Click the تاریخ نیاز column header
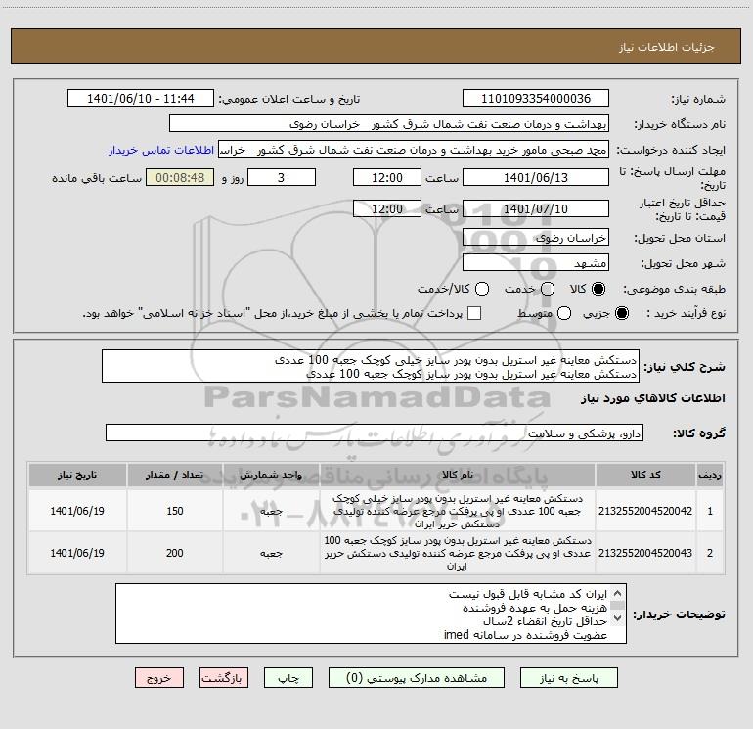The height and width of the screenshot is (729, 753). coord(77,475)
